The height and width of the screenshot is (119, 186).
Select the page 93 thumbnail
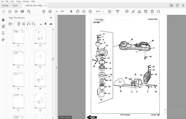(18, 58)
